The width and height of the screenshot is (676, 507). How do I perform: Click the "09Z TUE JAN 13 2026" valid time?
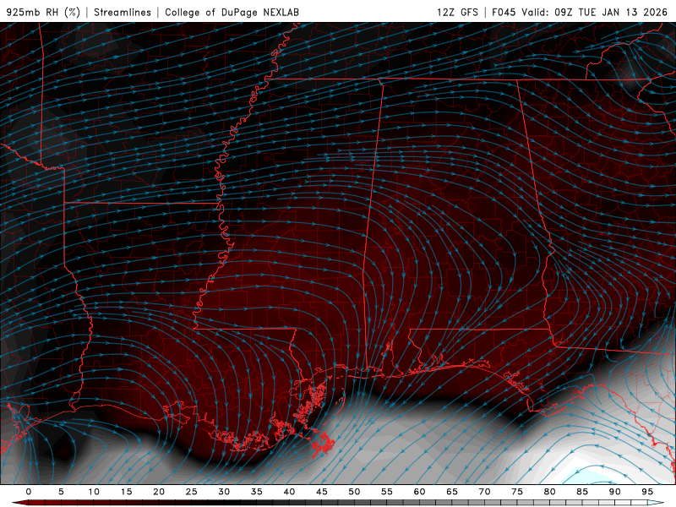(x=611, y=13)
